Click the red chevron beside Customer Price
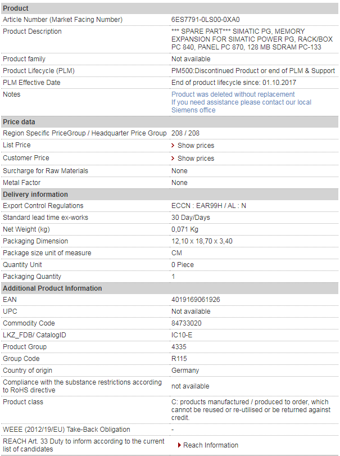This screenshot has width=340, height=456. point(173,158)
